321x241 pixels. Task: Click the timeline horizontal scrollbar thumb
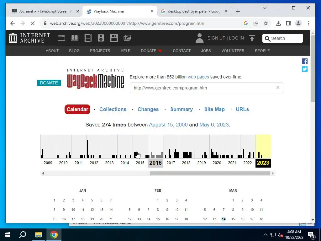click(210, 173)
